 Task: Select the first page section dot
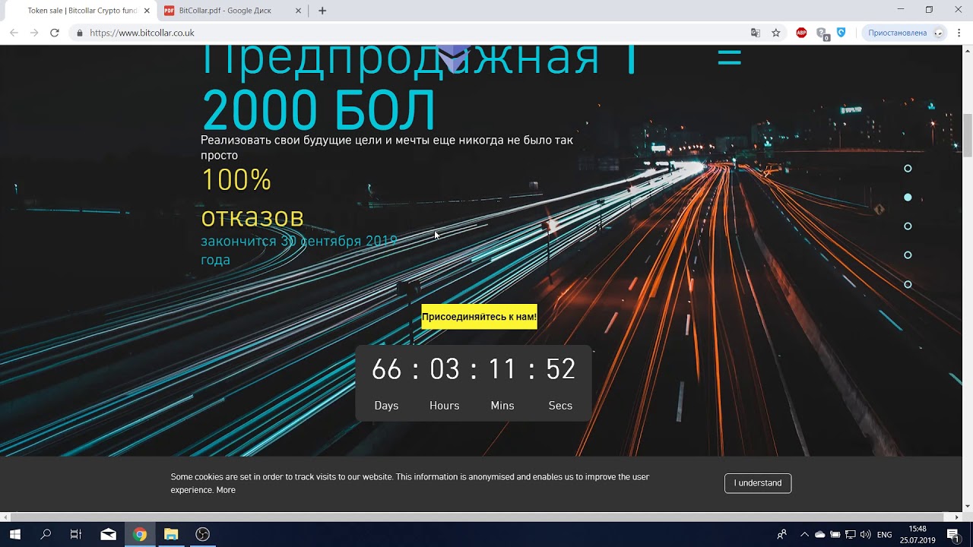(x=908, y=169)
